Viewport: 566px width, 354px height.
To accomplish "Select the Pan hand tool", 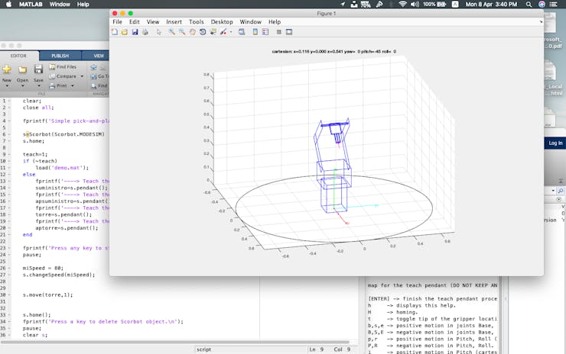I will click(x=193, y=32).
